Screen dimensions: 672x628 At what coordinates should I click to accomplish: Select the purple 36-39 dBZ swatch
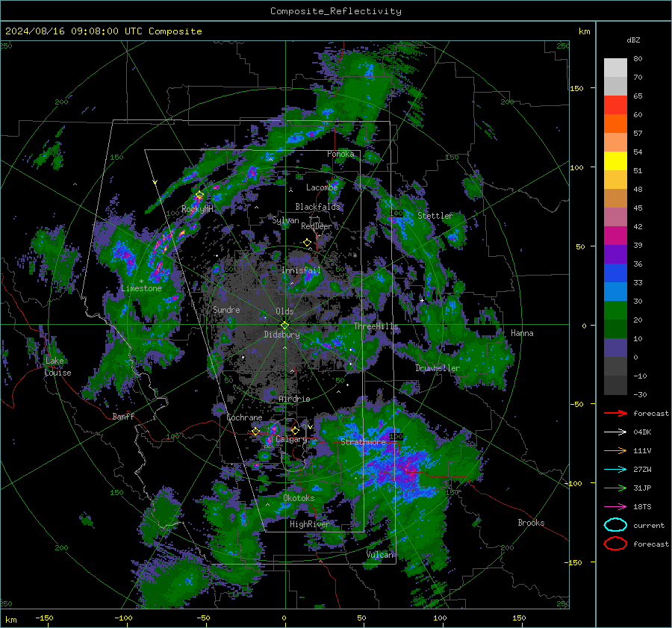click(x=615, y=255)
